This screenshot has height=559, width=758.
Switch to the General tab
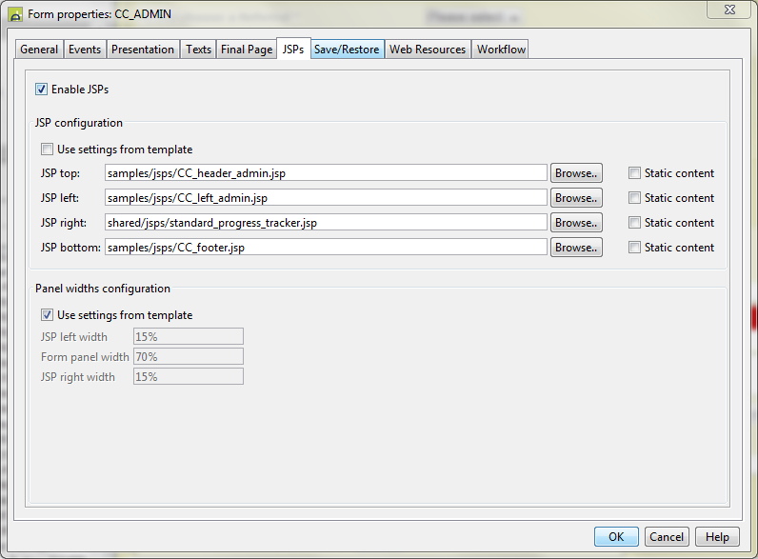click(x=39, y=50)
